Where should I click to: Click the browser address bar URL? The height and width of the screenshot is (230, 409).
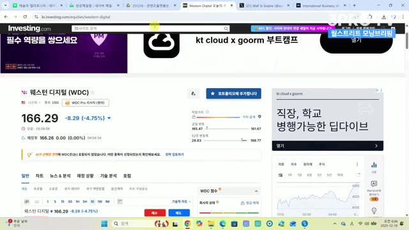tap(75, 17)
